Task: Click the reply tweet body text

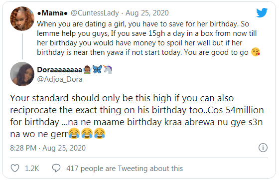Action: tap(137, 116)
